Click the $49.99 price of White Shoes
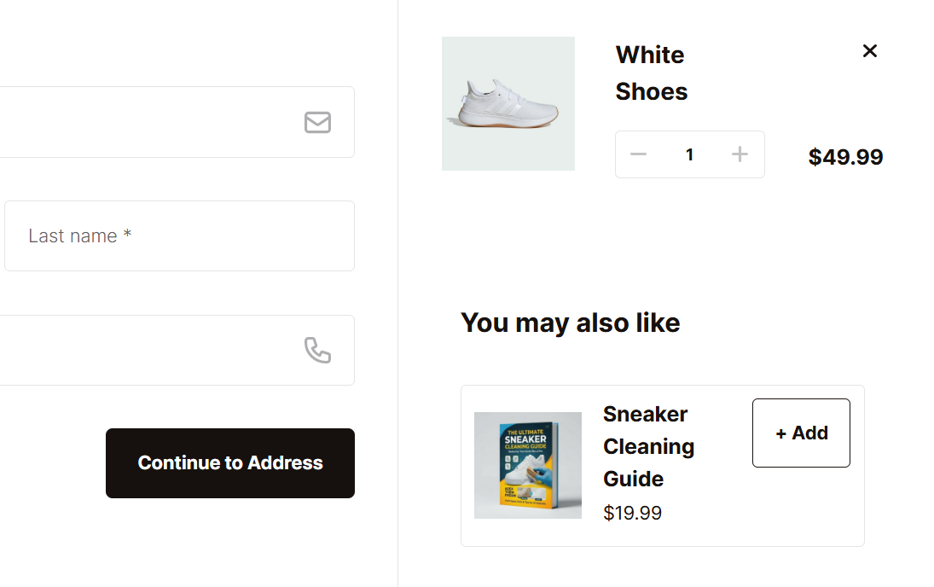This screenshot has width=934, height=587. (x=845, y=157)
